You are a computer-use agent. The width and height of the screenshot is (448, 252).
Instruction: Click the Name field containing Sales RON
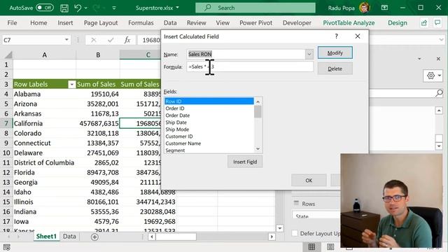(x=246, y=55)
